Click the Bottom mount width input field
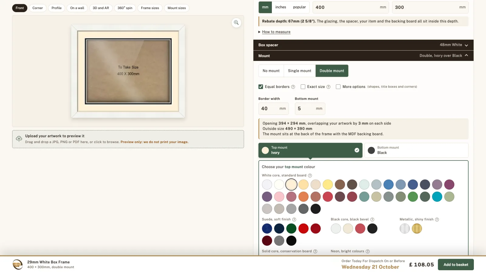The image size is (486, 273). (310, 109)
